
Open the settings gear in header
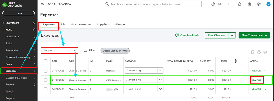pyautogui.click(x=259, y=4)
